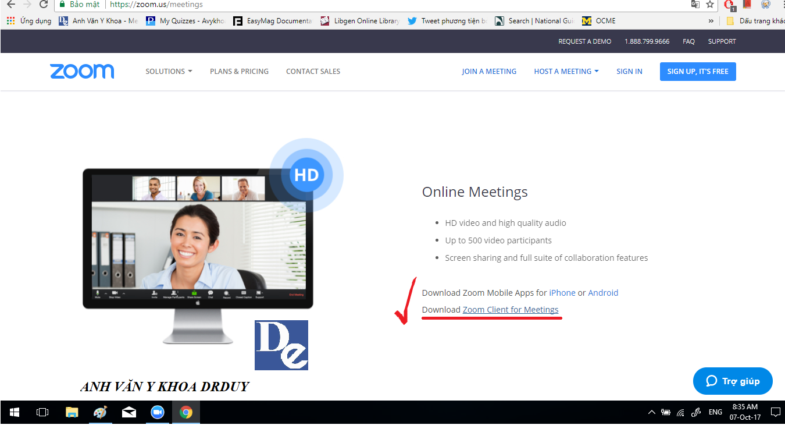
Task: Click the 1.888.799.9666 phone number
Action: (647, 41)
